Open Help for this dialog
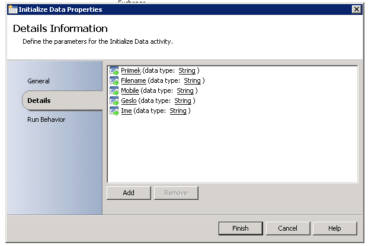Image resolution: width=378 pixels, height=246 pixels. pos(335,228)
